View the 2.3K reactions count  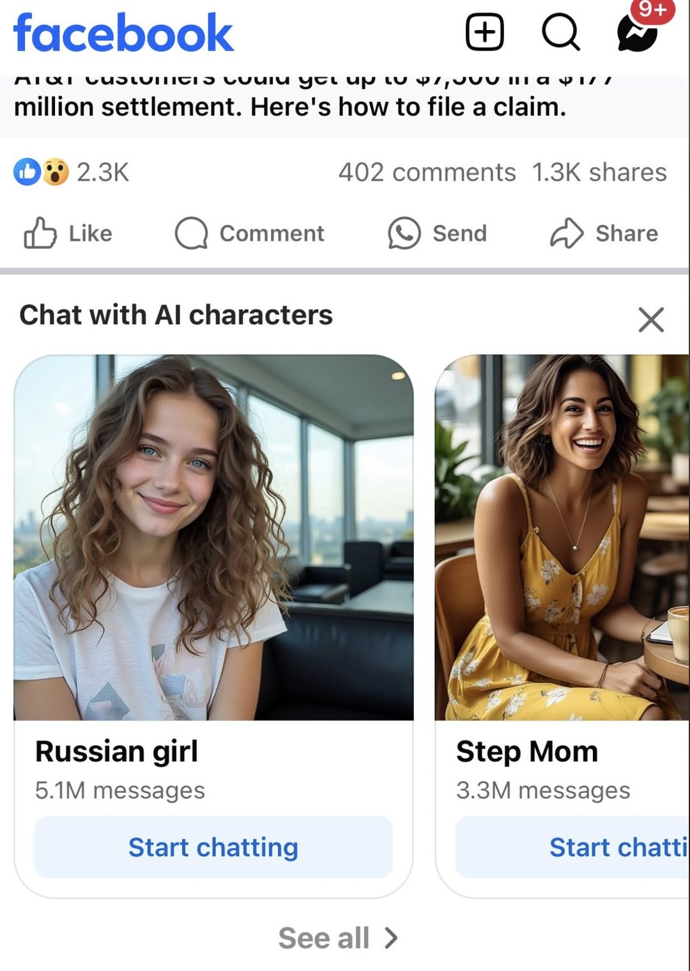103,172
